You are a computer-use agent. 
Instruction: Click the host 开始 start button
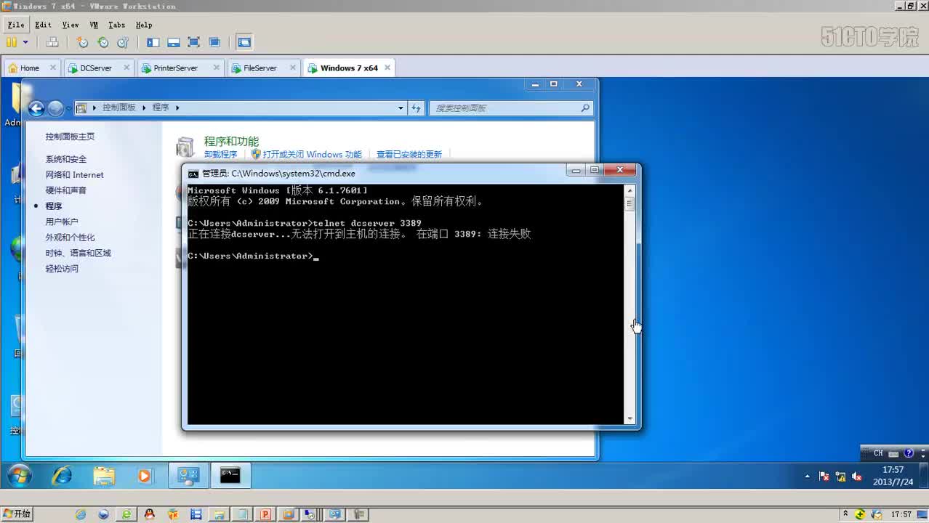pyautogui.click(x=16, y=514)
